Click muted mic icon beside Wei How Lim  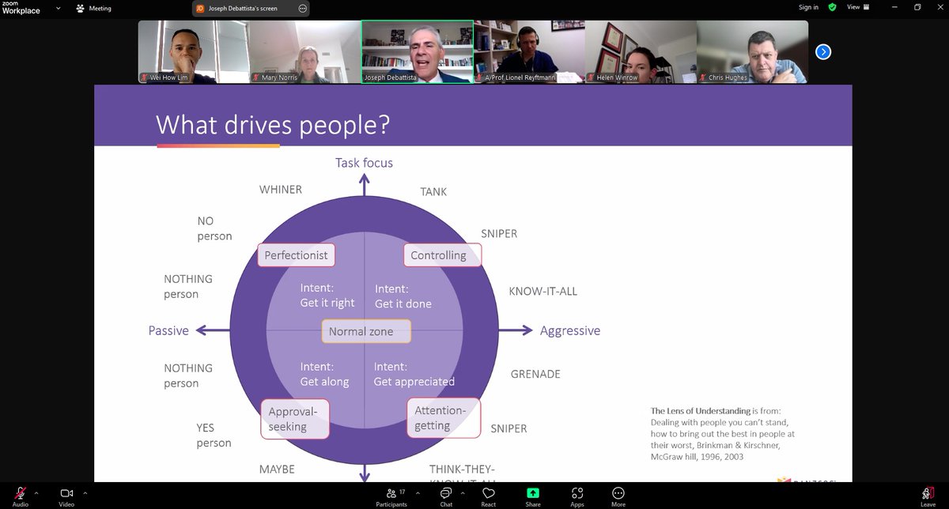(x=144, y=77)
